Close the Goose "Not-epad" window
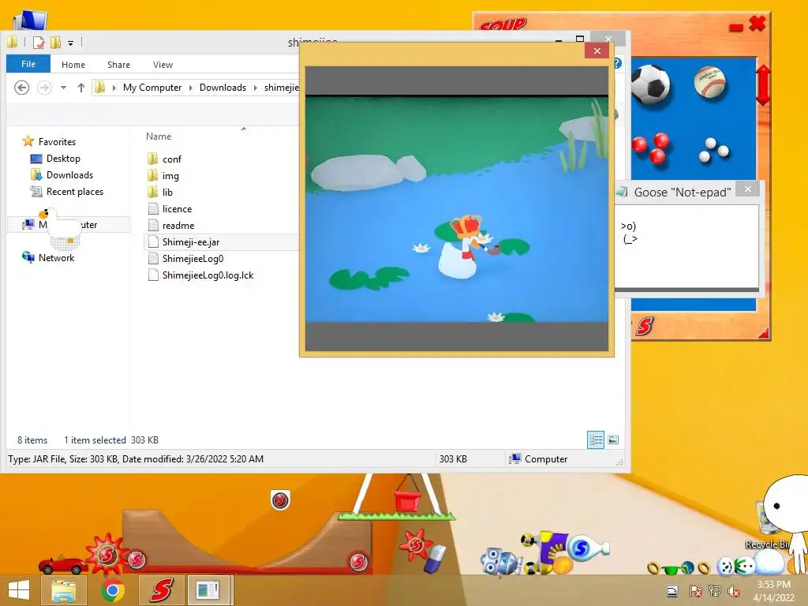Viewport: 808px width, 606px height. tap(748, 189)
